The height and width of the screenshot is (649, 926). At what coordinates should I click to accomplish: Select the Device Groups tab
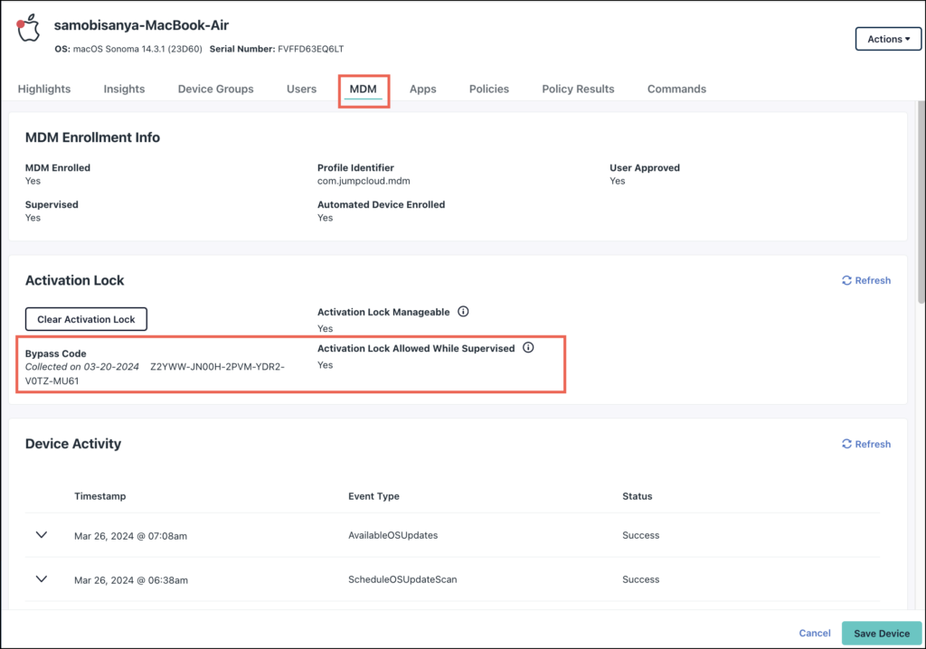coord(215,89)
